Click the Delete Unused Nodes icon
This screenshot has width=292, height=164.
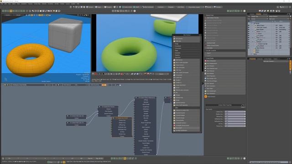[206, 46]
